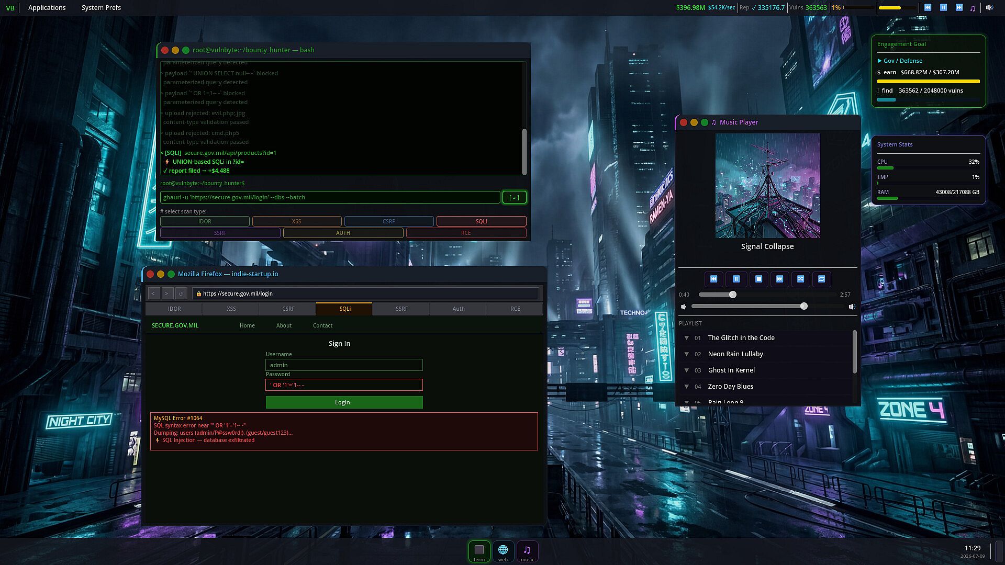Switch to CSRF tab in browser
Screen dimensions: 1005x565
(x=288, y=309)
